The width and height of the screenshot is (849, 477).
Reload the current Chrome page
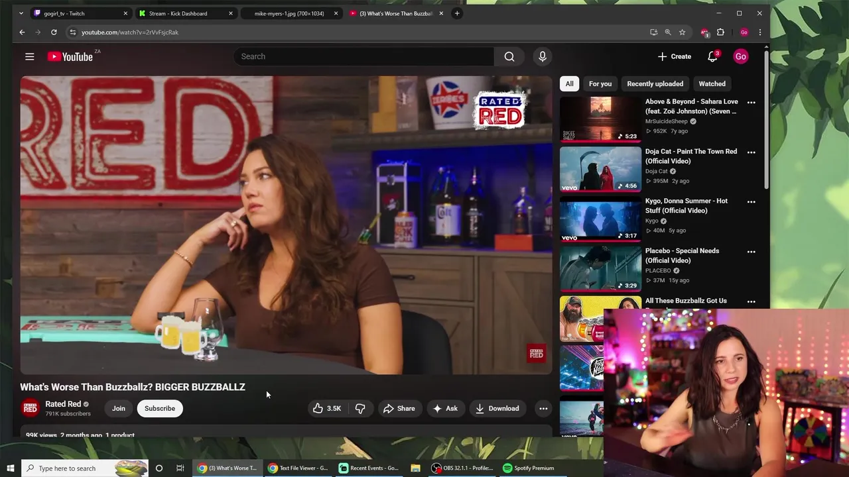click(x=54, y=32)
